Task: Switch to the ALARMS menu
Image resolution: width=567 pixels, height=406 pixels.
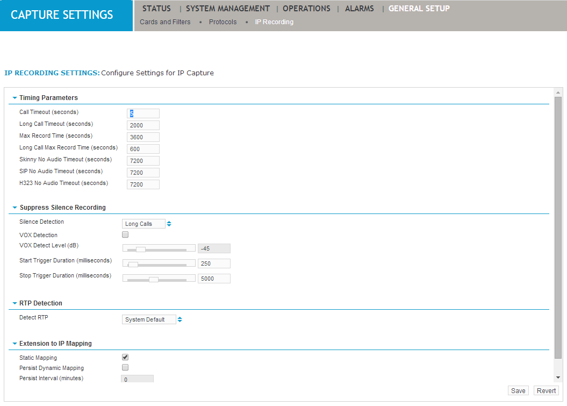Action: (x=359, y=8)
